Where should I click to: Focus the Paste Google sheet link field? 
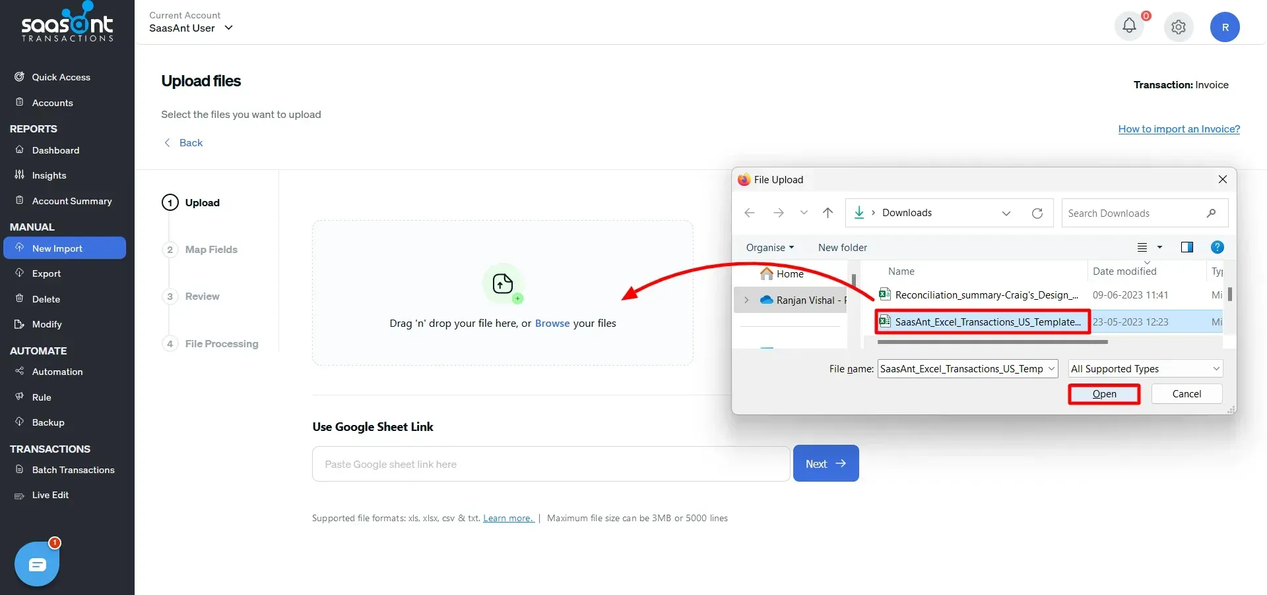click(x=550, y=465)
